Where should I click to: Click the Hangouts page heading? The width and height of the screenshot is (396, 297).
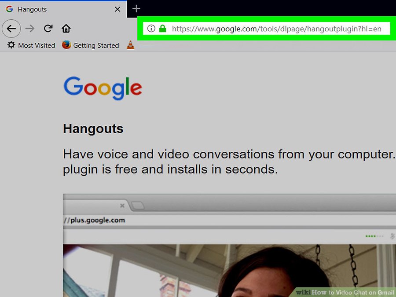[93, 128]
